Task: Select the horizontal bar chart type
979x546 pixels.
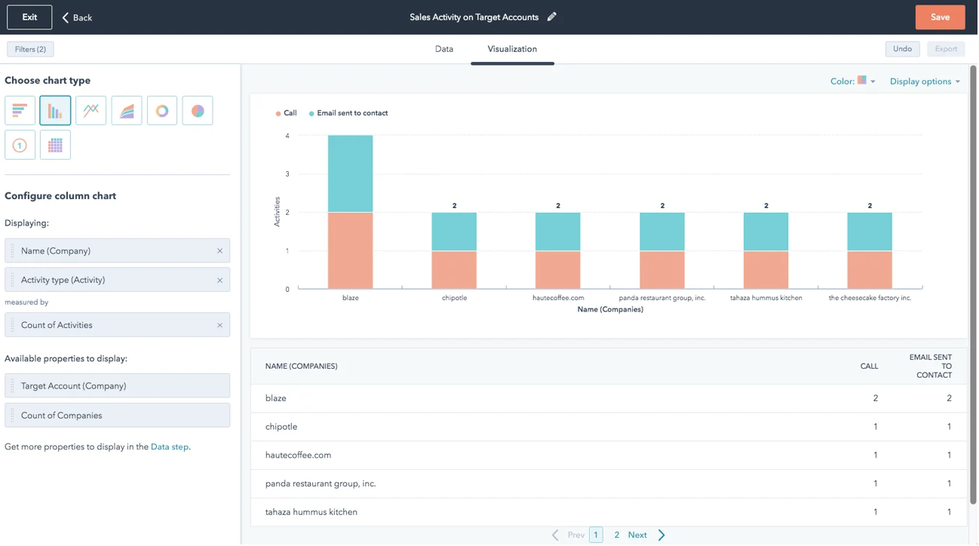Action: point(20,111)
